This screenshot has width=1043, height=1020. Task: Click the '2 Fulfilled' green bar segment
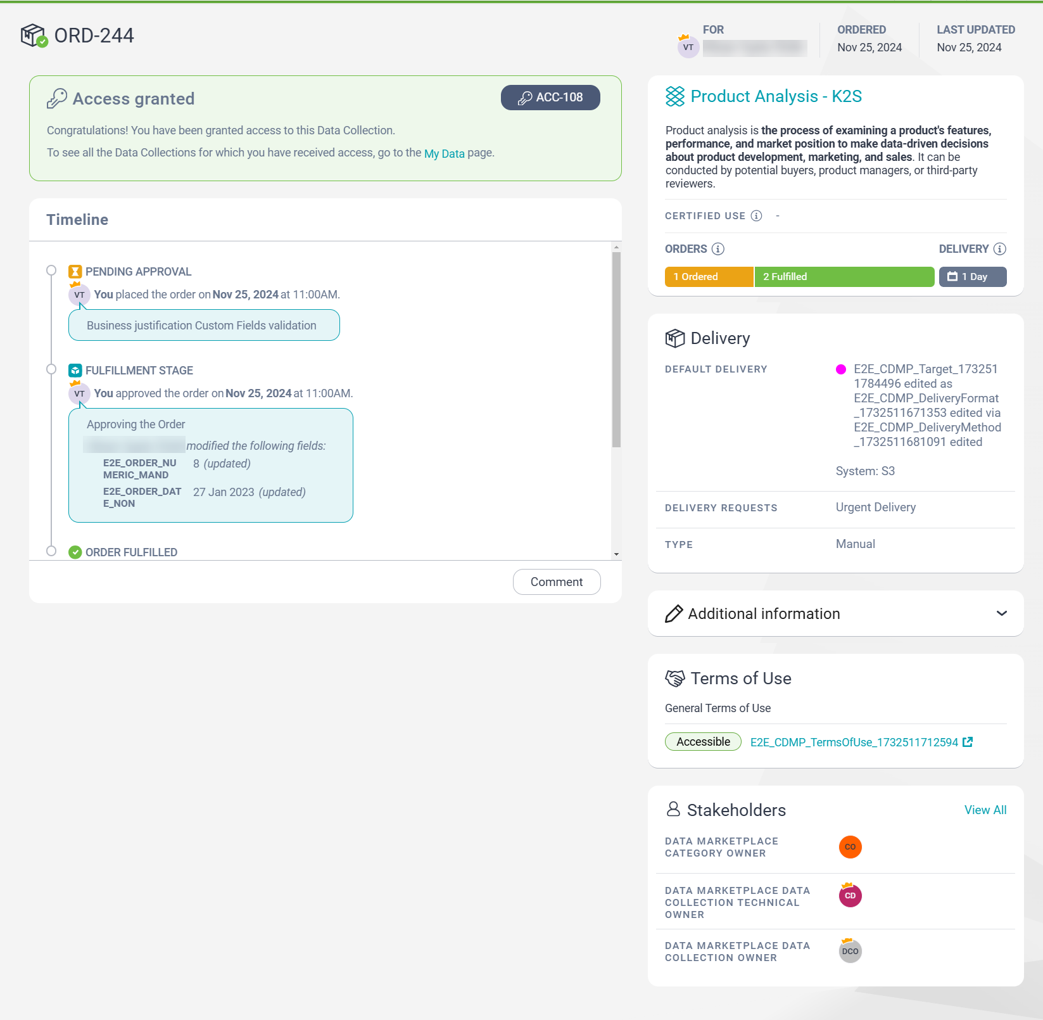coord(844,277)
